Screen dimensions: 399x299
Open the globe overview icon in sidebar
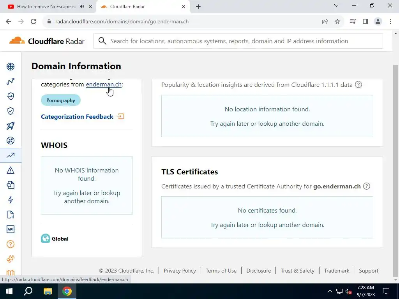(x=11, y=67)
